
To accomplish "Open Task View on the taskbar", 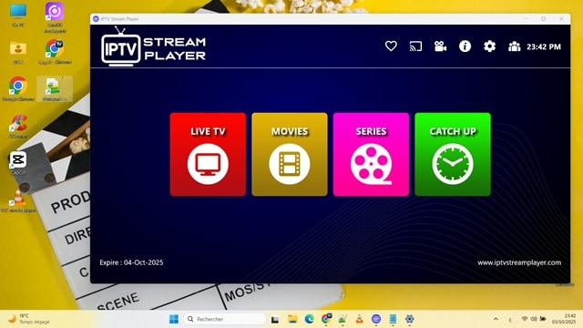I will [x=275, y=319].
